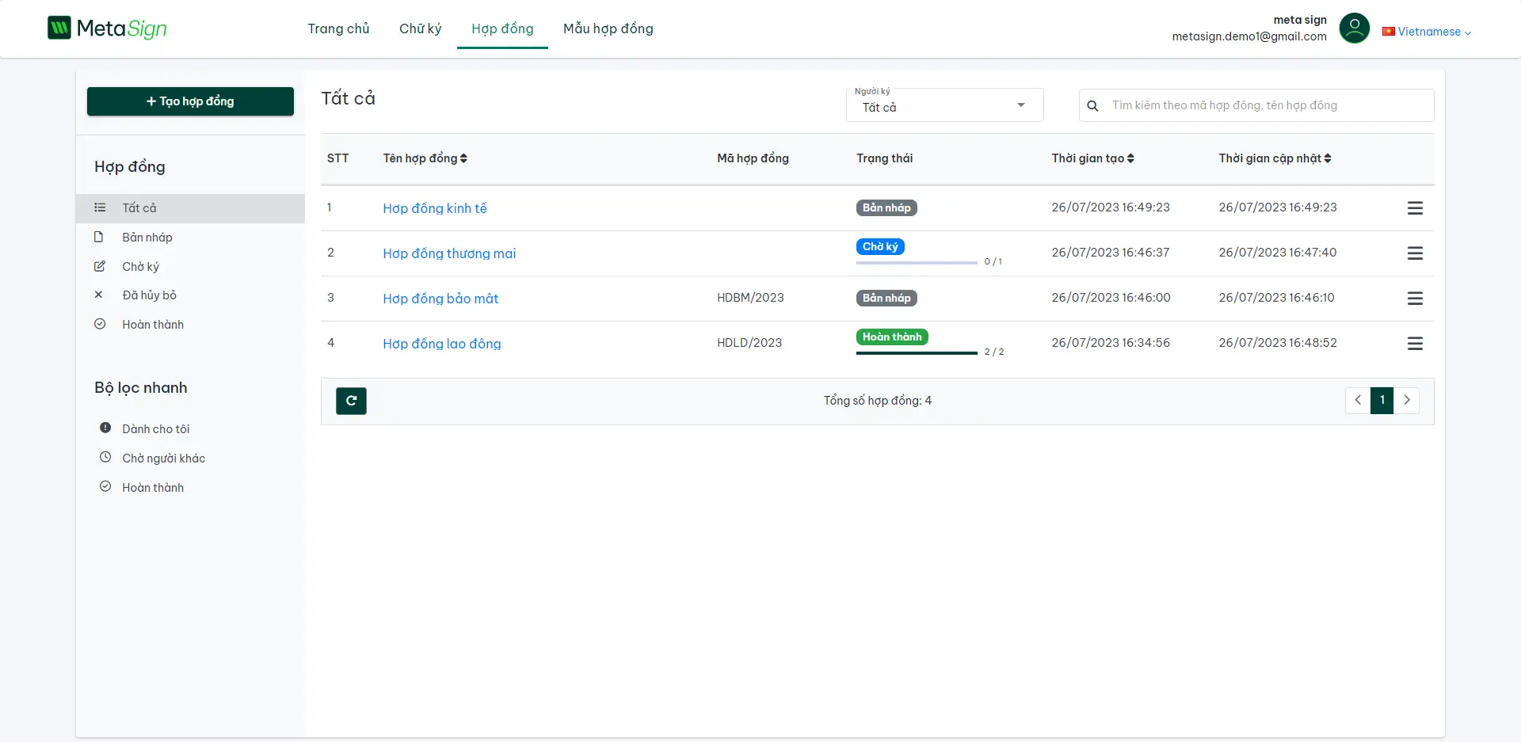The width and height of the screenshot is (1521, 742).
Task: Sort by Tên hợp đồng column
Action: [x=425, y=158]
